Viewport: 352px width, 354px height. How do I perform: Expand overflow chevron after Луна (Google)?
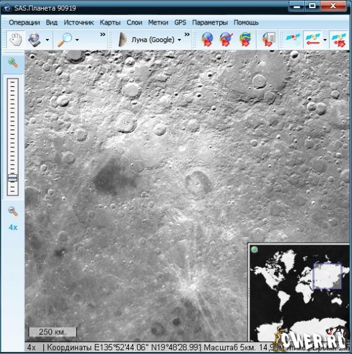(187, 35)
